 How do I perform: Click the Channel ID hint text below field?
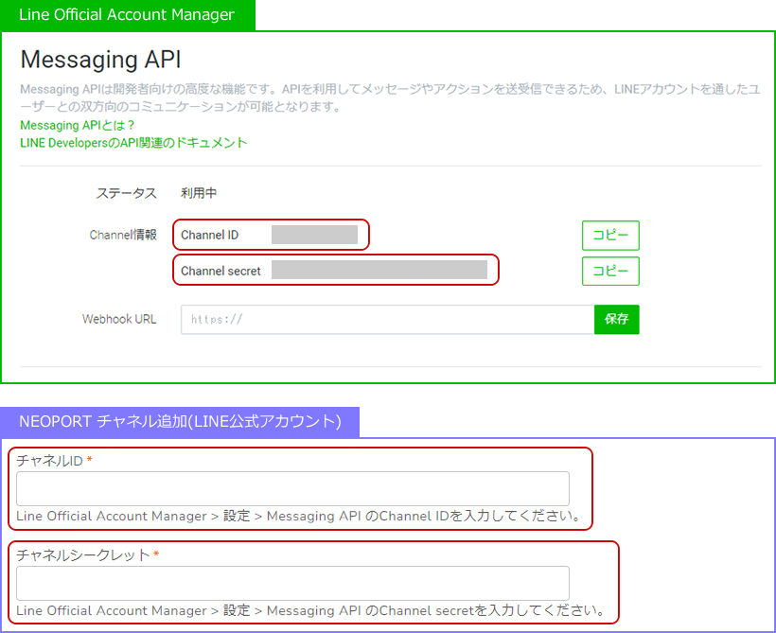(x=299, y=517)
